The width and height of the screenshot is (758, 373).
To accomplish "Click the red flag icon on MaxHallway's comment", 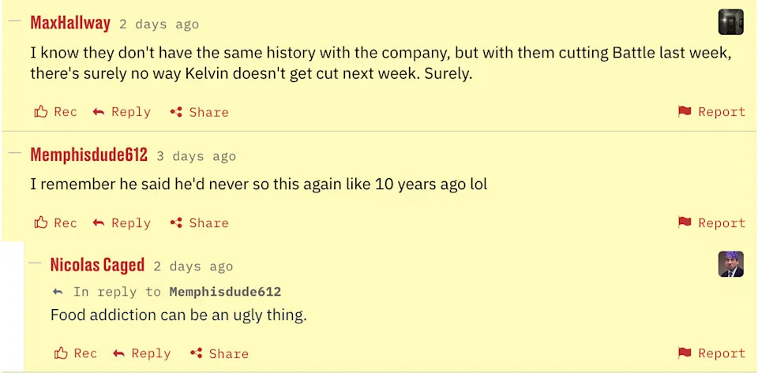I will coord(685,112).
